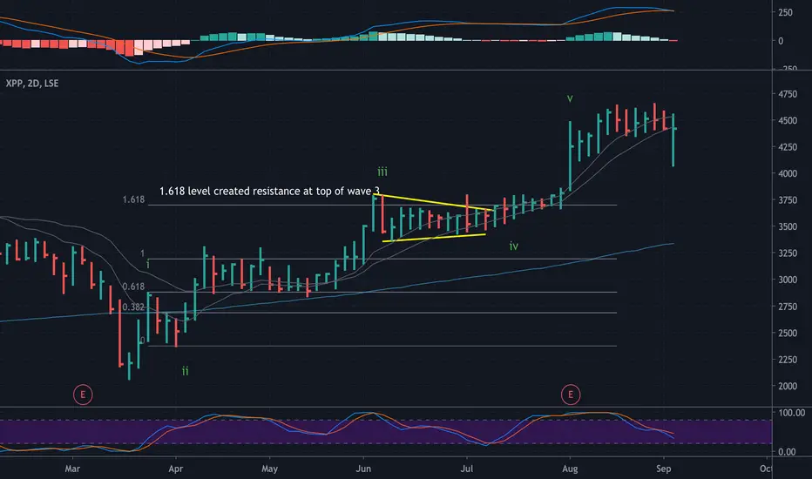Screen dimensions: 812x479
Task: Click the 3250 price axis label
Action: 788,253
